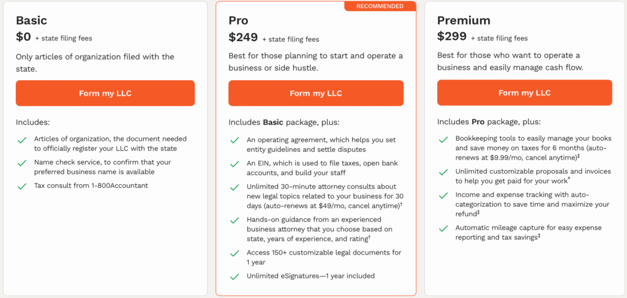Click the Unlimited eSignatures checkmark
The height and width of the screenshot is (298, 627).
pyautogui.click(x=235, y=277)
